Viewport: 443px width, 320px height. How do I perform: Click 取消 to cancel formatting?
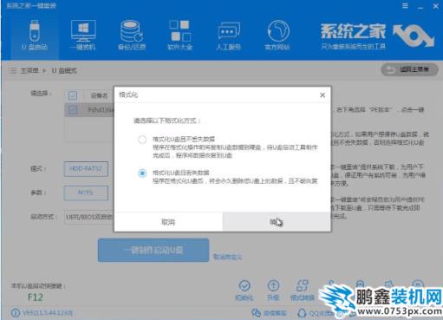click(x=168, y=222)
